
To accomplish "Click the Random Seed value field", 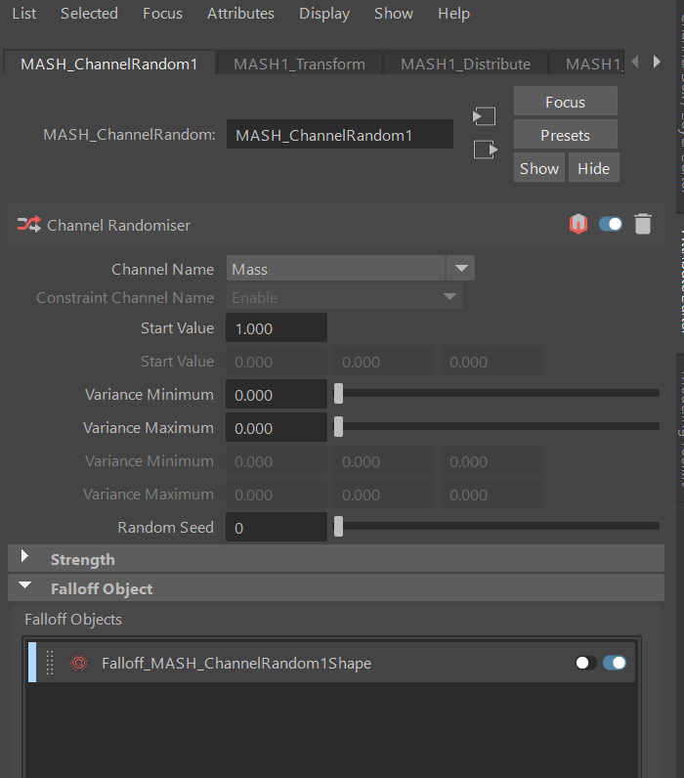I will point(277,527).
